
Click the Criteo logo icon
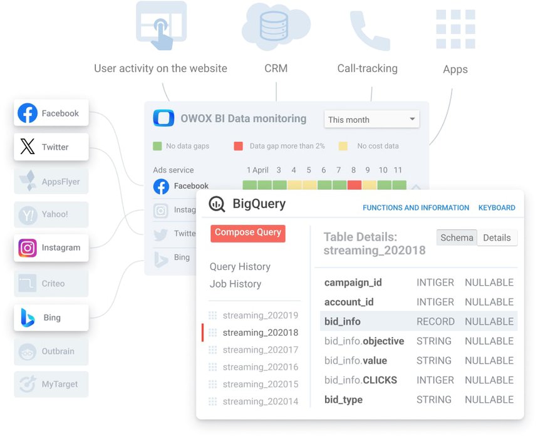pyautogui.click(x=28, y=283)
